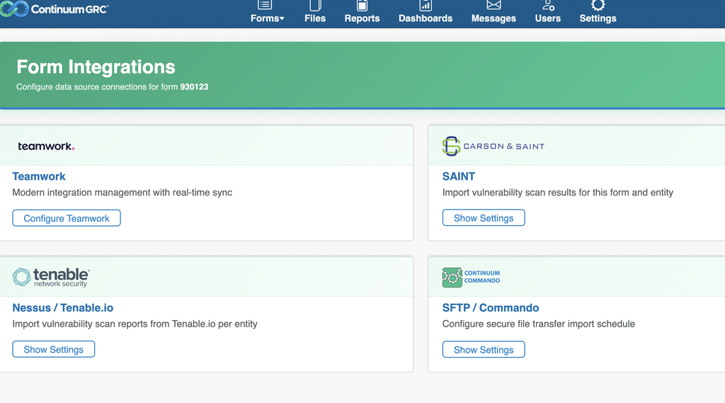Screen dimensions: 725x403
Task: Click the 'Configure secure file transfer import schedule' text
Action: click(539, 324)
